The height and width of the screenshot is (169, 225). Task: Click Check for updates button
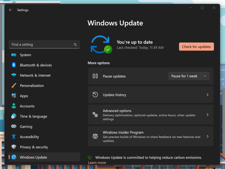pyautogui.click(x=196, y=47)
